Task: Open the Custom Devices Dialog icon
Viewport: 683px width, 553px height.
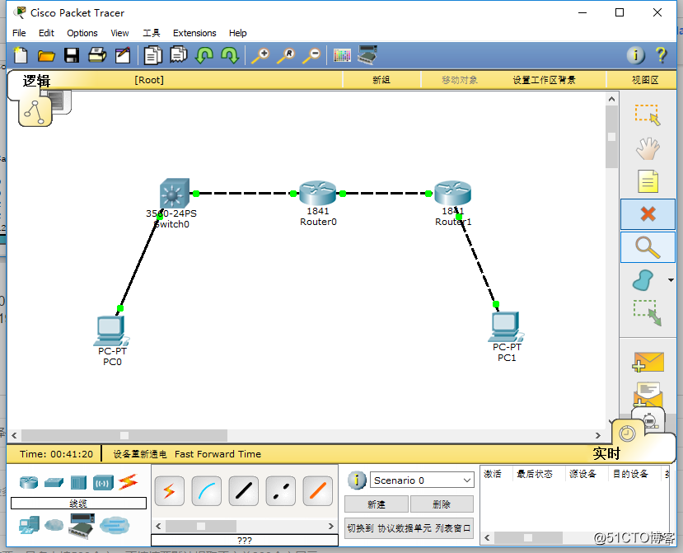Action: click(367, 55)
